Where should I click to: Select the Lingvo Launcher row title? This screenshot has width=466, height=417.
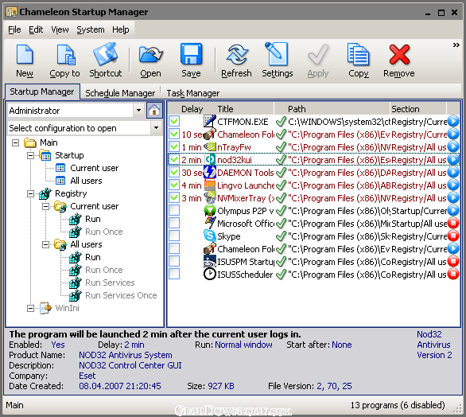tap(246, 185)
